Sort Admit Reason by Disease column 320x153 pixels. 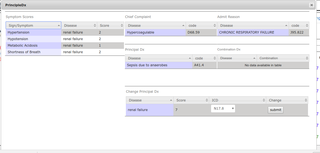pos(253,26)
